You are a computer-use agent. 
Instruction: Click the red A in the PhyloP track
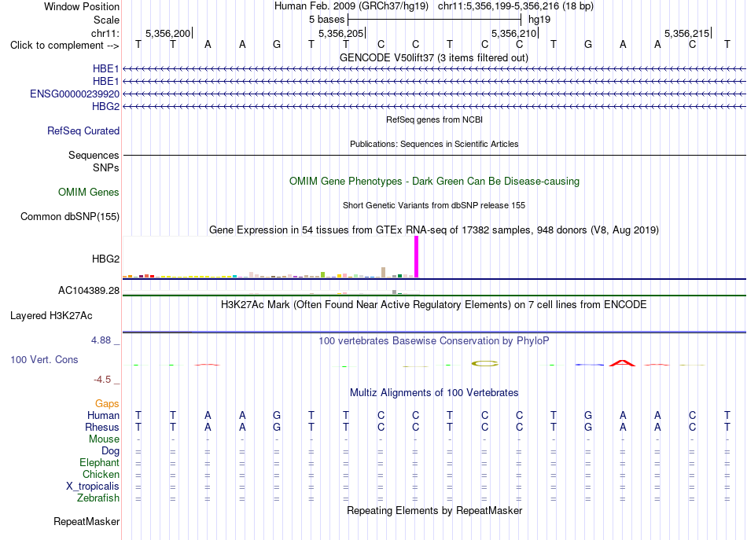(x=623, y=363)
